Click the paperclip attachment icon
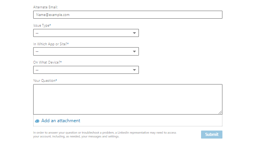The image size is (256, 153). click(37, 121)
